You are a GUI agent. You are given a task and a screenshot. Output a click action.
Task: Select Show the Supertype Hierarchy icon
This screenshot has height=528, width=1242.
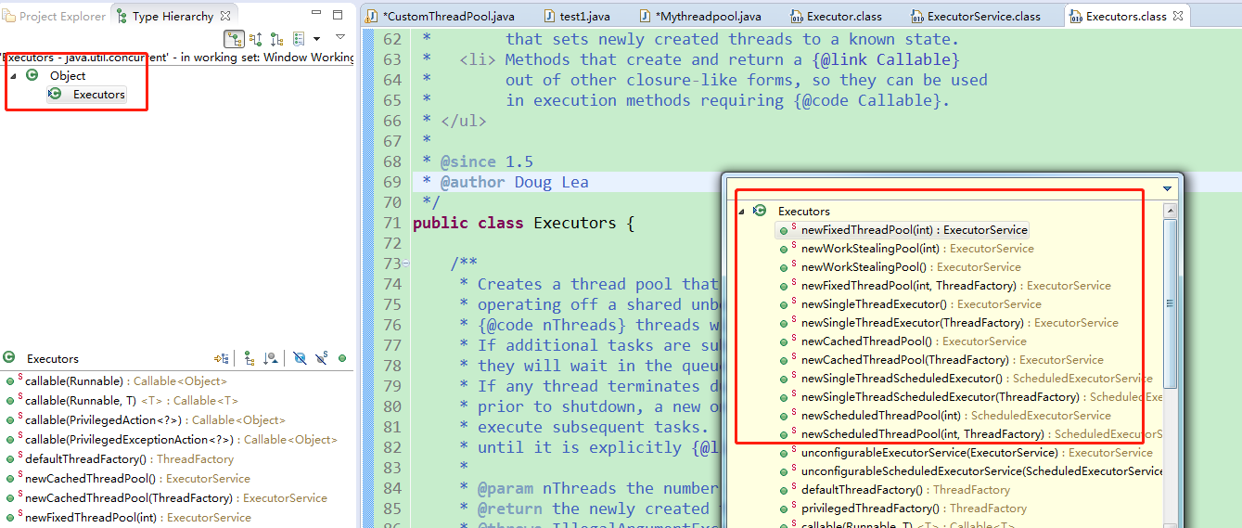tap(256, 39)
